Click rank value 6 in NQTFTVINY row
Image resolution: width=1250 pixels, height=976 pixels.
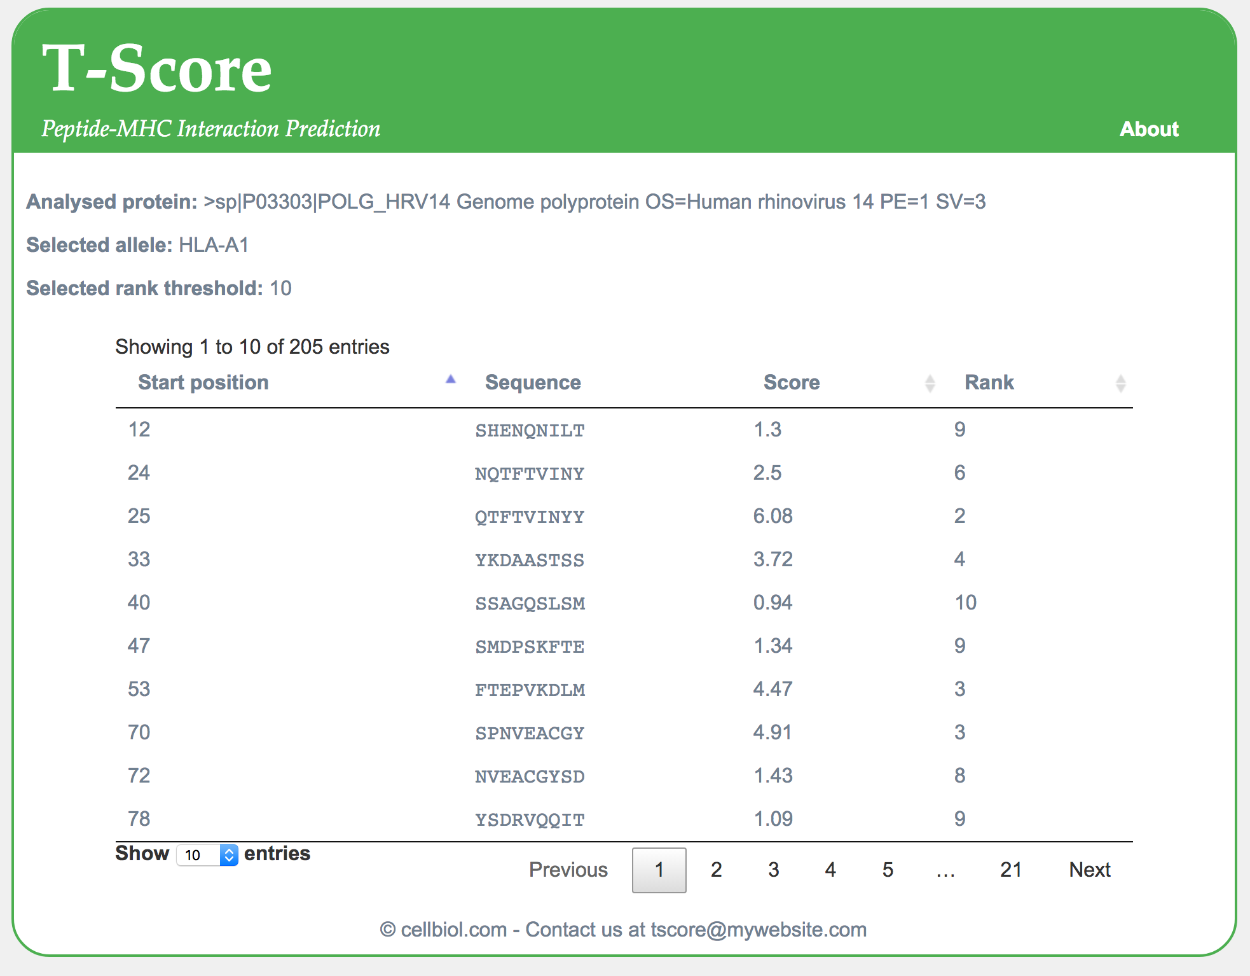tap(960, 473)
